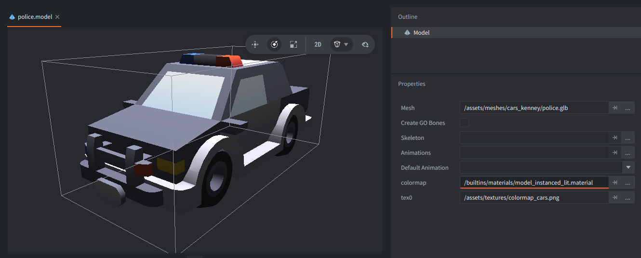
Task: Click the Animations goto arrow icon
Action: 615,153
